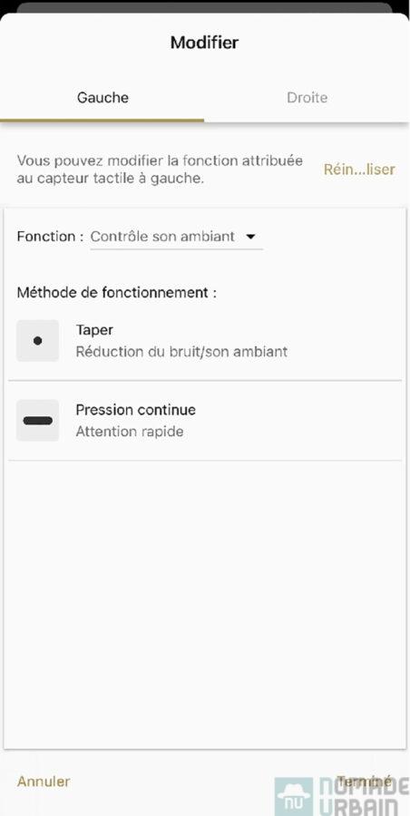Click the Modifier title header
Screen dimensions: 410x816
click(204, 43)
